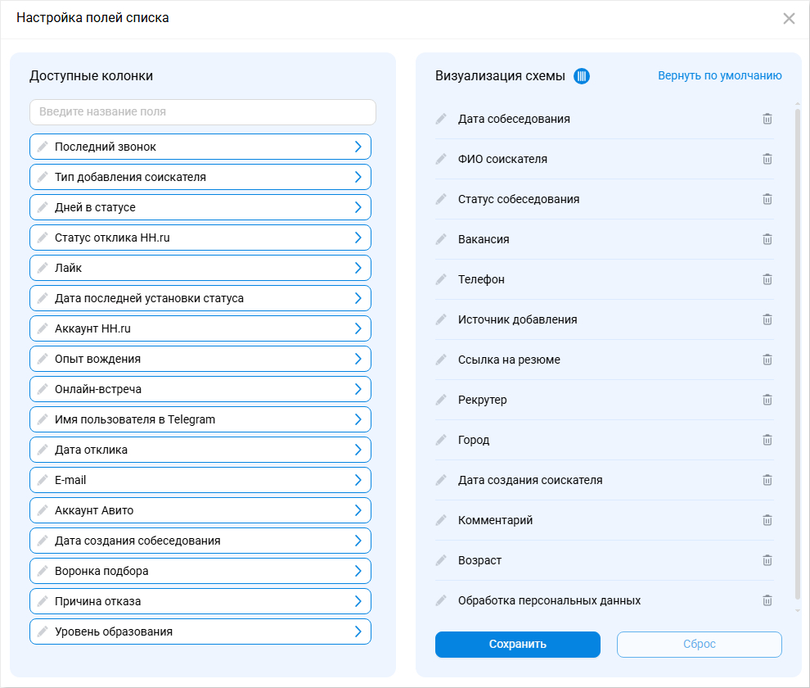Edit the 'ФИО соискателя' field with pencil icon
This screenshot has height=688, width=810.
(441, 159)
